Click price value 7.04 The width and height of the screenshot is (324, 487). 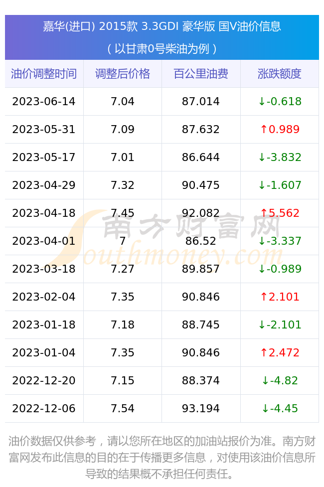coord(123,102)
